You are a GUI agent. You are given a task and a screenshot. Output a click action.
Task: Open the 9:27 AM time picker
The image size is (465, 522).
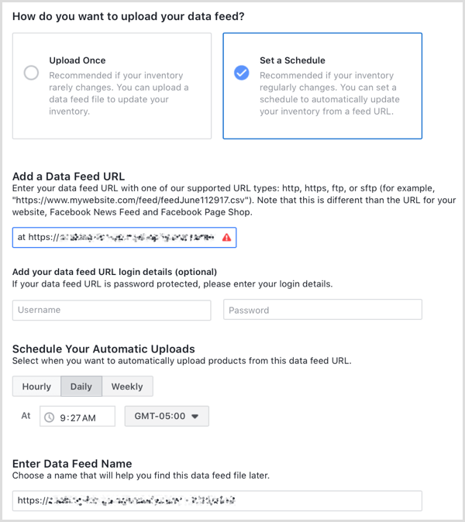[x=77, y=417]
